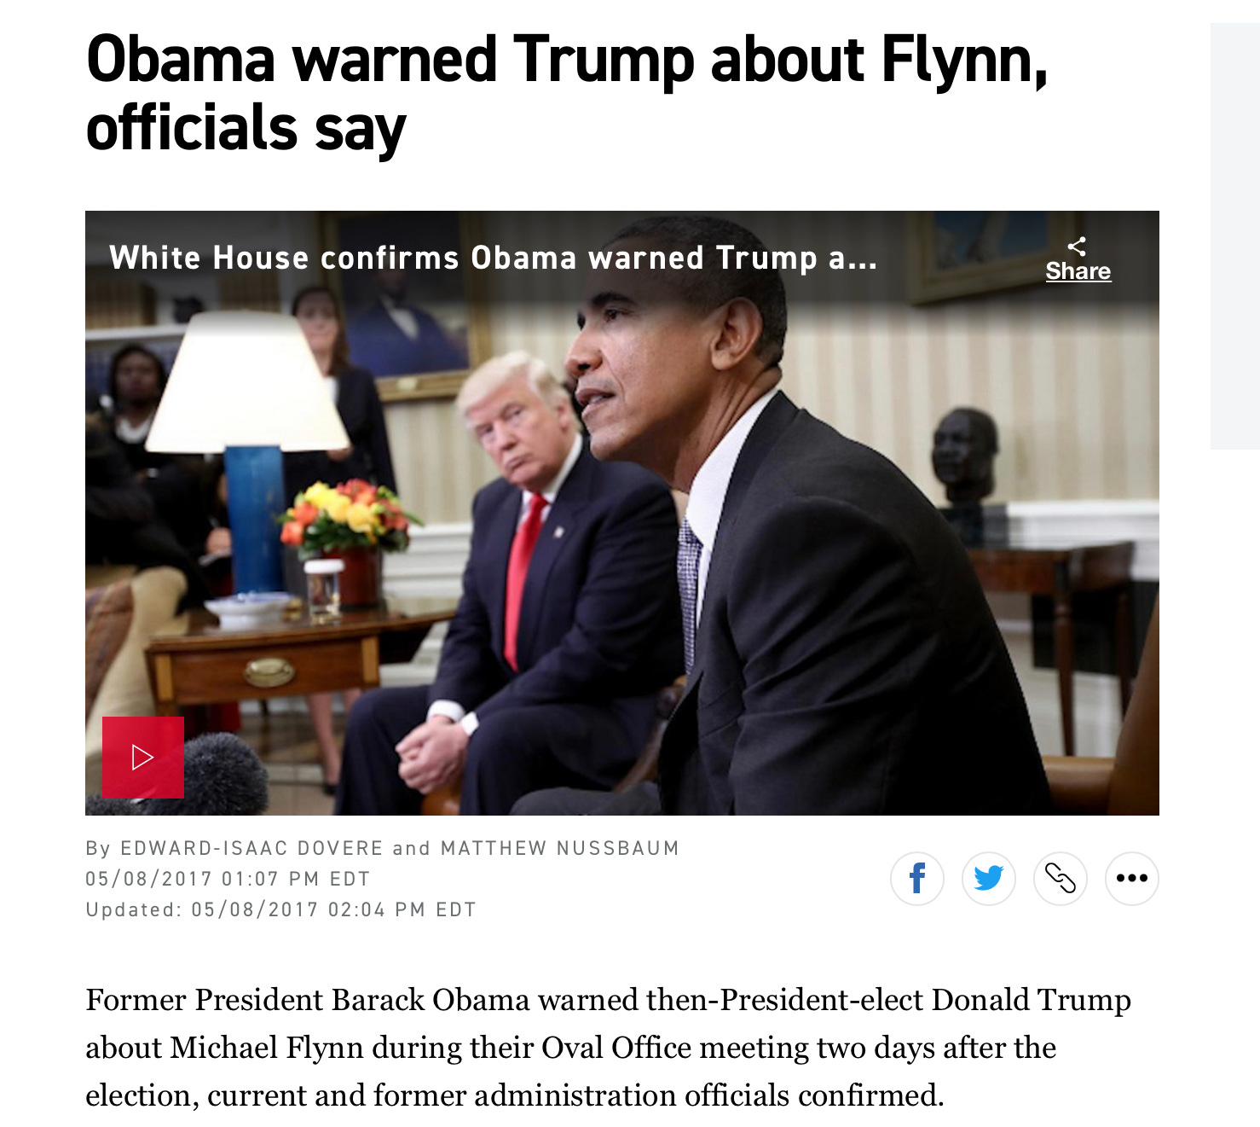Click the publish date 05/08/2017 01:07 PM EDT
1260x1127 pixels.
(228, 879)
